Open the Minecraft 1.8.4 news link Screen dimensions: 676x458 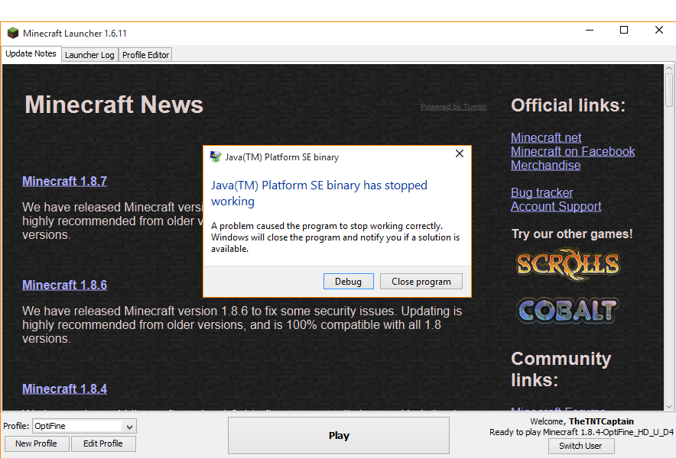click(65, 389)
